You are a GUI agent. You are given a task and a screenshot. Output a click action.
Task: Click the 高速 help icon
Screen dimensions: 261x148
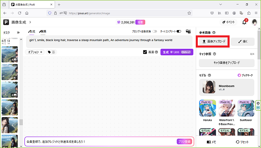[156, 52]
